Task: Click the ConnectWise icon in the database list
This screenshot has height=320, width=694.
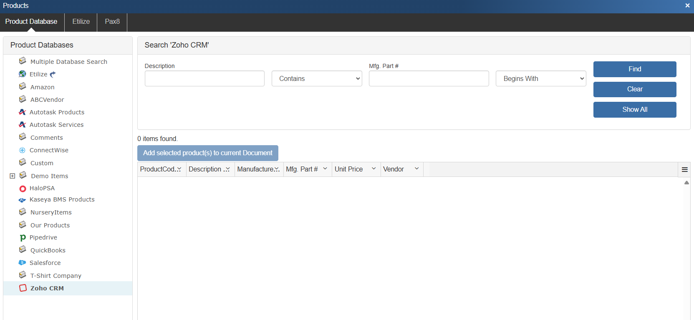Action: [x=23, y=150]
